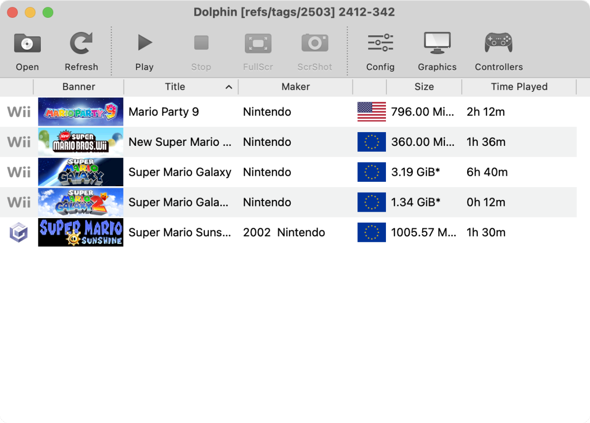Toggle Title sort direction arrow

[x=229, y=87]
